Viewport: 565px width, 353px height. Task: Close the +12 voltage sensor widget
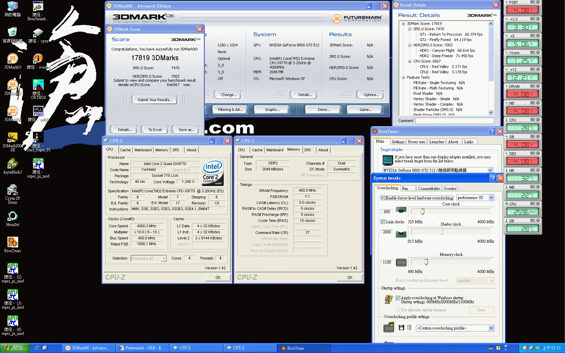[x=538, y=69]
